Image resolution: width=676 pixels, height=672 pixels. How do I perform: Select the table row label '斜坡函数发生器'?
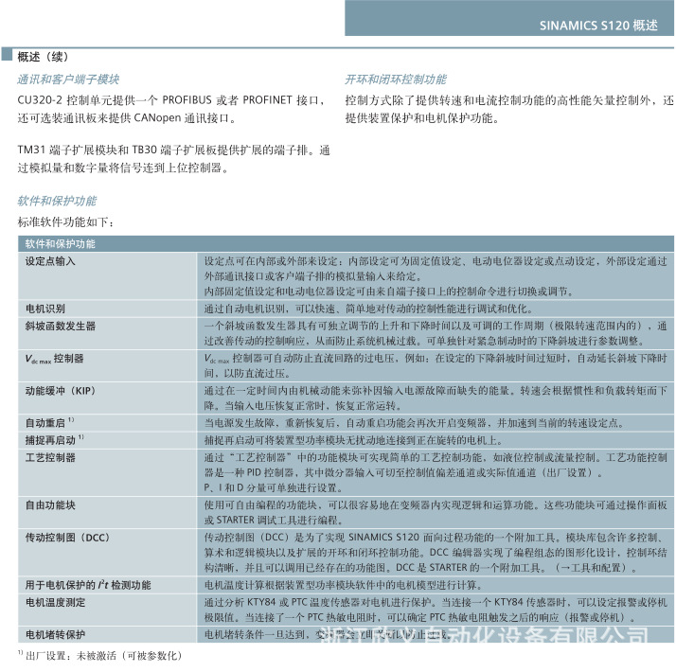(x=61, y=326)
